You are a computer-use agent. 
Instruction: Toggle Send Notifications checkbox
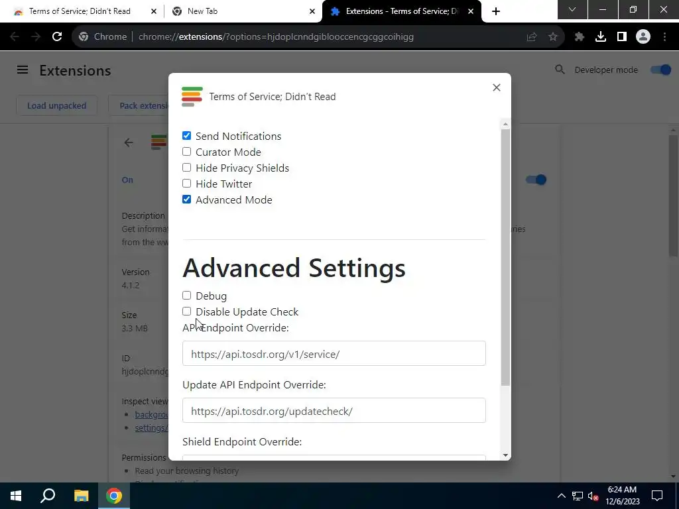186,136
